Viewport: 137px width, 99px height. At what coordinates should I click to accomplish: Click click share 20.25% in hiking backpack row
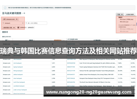pyautogui.click(x=120, y=71)
